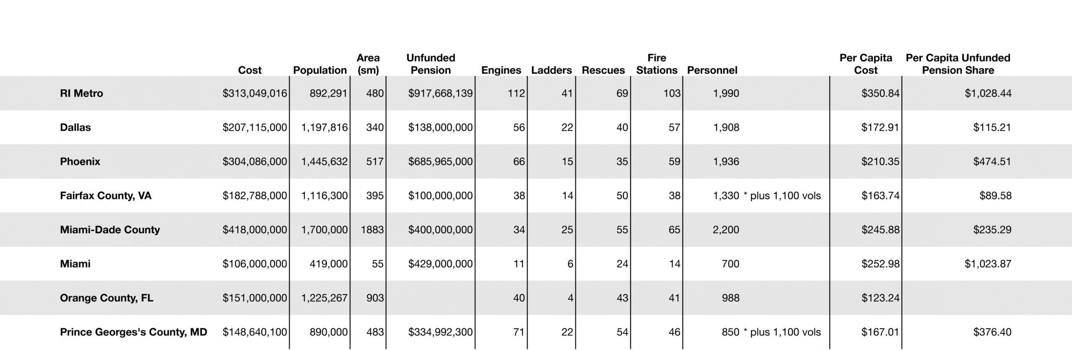
Task: Click RI Metro's per capita pension $1,028.44
Action: pyautogui.click(x=988, y=93)
